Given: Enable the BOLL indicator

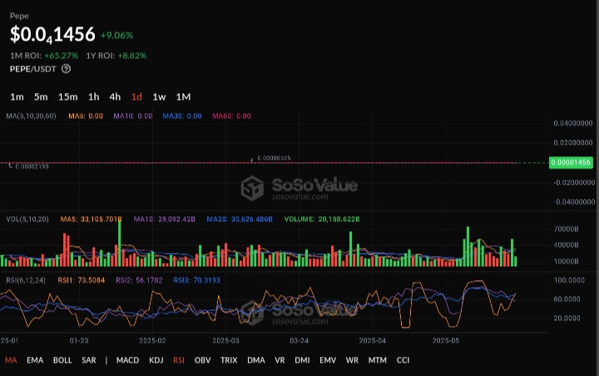Looking at the screenshot, I should pos(62,360).
